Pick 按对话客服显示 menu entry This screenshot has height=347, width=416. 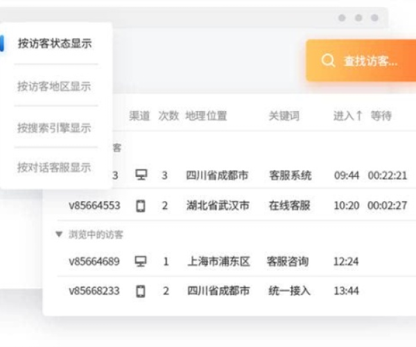point(54,167)
